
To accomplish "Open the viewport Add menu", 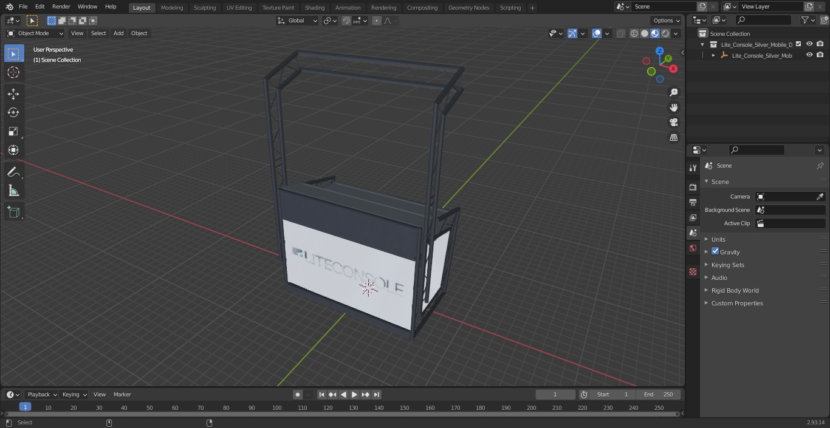I will (x=118, y=33).
